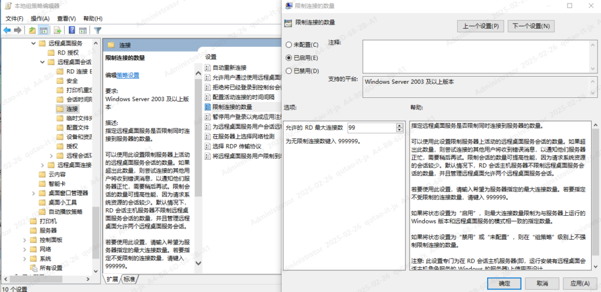Toggle the show/hide action pane icon

pyautogui.click(x=83, y=30)
